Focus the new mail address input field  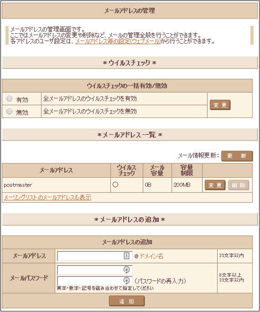click(94, 256)
